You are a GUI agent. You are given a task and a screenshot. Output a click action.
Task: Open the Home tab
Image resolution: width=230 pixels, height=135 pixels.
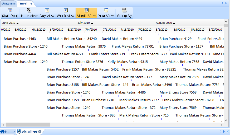[x=8, y=132]
